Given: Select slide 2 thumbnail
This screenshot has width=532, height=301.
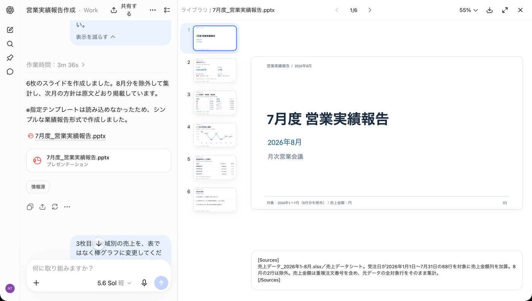Looking at the screenshot, I should point(215,70).
